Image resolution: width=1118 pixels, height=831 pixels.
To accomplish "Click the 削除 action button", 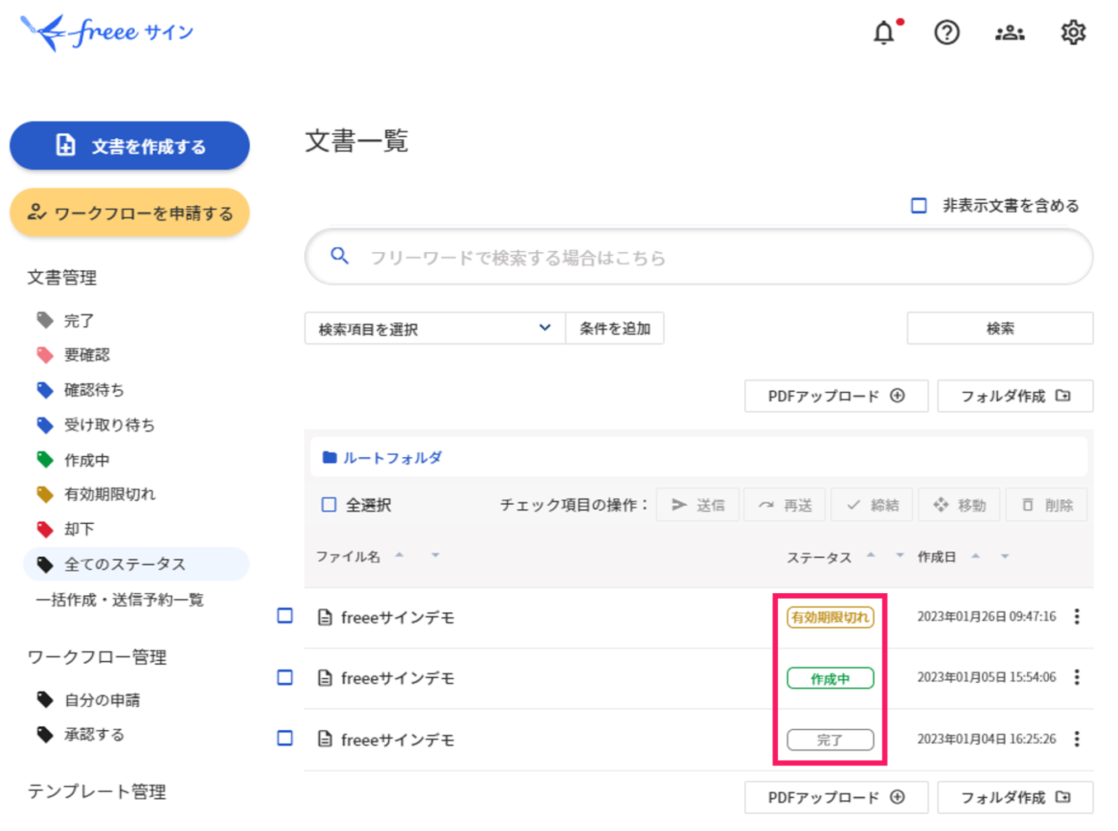I will pos(1046,505).
